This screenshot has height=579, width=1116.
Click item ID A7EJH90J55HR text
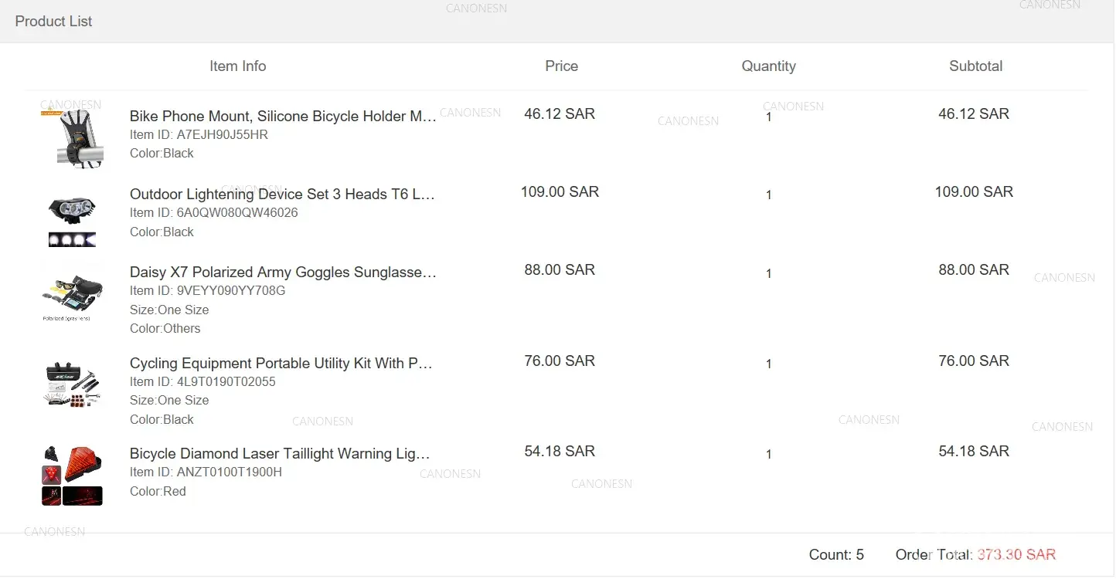tap(199, 135)
